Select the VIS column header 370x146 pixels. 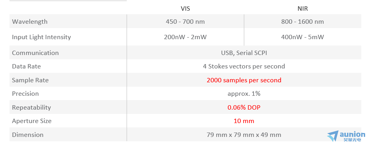(x=185, y=9)
